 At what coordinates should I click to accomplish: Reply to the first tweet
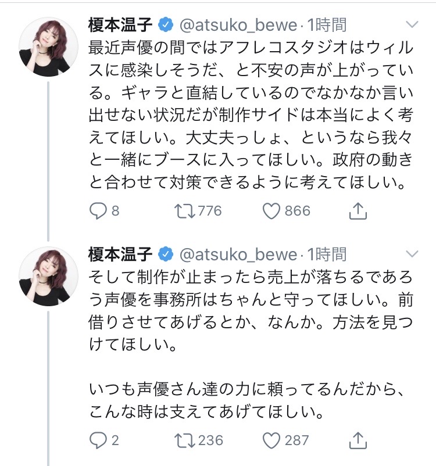[99, 211]
